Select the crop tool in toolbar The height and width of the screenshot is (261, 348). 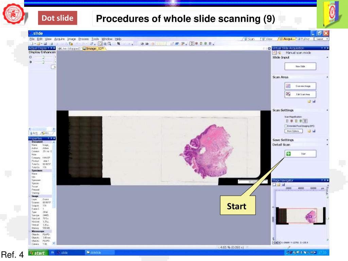point(119,44)
